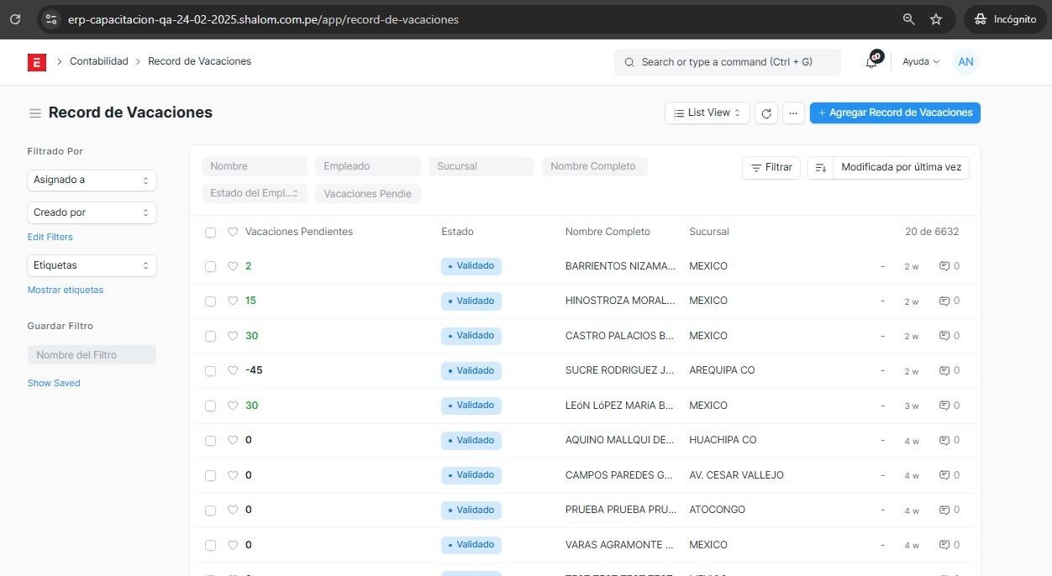
Task: Tick the AQUINO MALLQUI row checkbox
Action: coord(210,441)
